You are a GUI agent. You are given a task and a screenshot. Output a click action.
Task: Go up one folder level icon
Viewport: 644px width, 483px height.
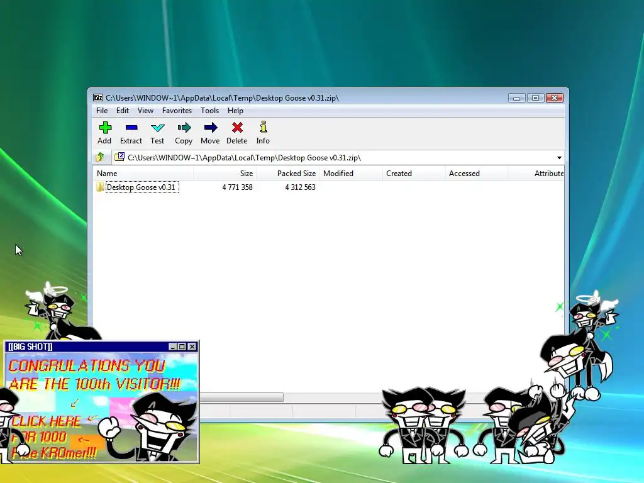[x=100, y=157]
